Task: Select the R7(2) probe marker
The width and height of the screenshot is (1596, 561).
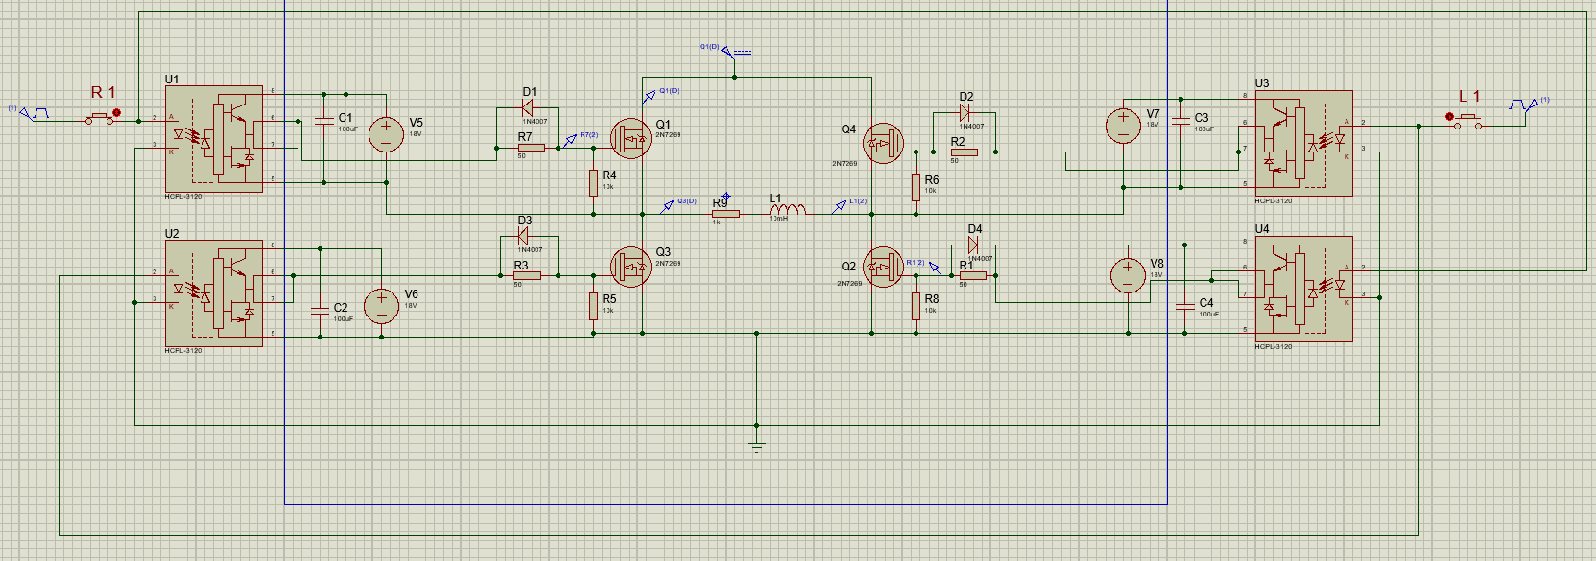Action: [570, 140]
